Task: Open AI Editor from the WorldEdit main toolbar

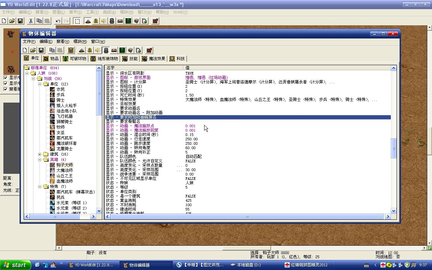Action: click(128, 21)
